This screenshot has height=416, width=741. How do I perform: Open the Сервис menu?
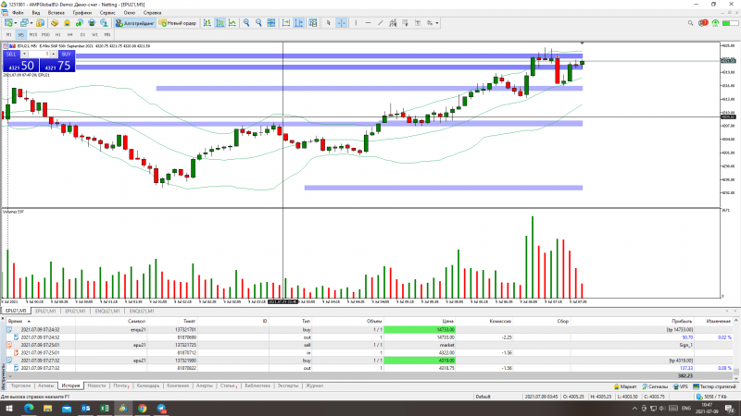click(x=107, y=13)
